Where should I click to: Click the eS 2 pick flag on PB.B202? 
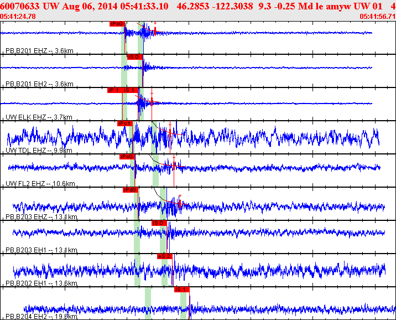point(164,256)
